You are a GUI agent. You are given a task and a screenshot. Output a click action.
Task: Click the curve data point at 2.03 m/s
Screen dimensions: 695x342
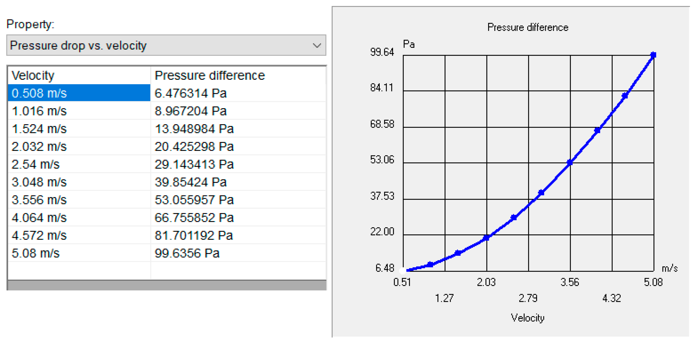point(487,238)
